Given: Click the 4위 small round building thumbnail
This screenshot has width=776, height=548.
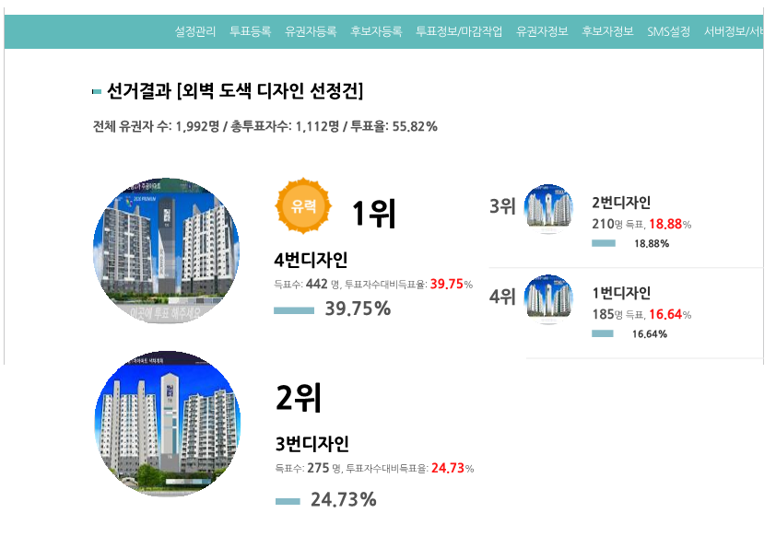Looking at the screenshot, I should point(548,299).
